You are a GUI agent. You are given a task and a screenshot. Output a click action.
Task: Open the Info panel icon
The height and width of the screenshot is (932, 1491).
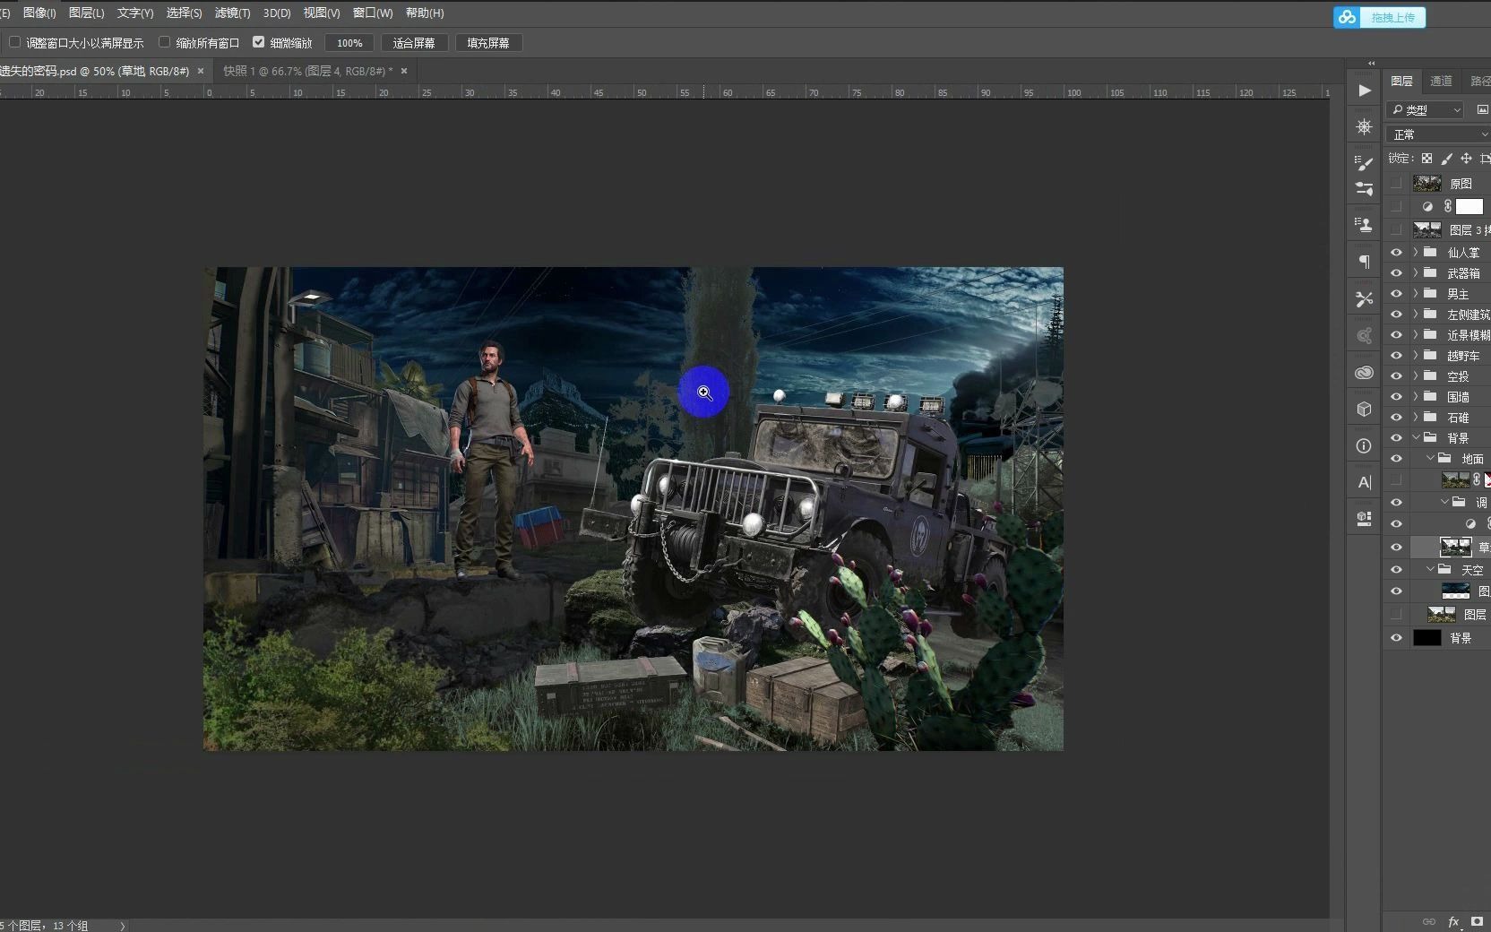(x=1364, y=445)
